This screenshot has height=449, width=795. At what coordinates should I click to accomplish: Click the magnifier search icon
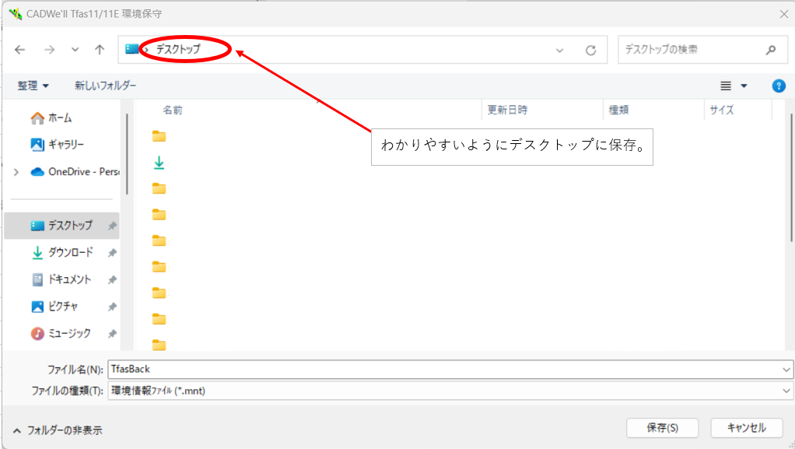[x=771, y=50]
